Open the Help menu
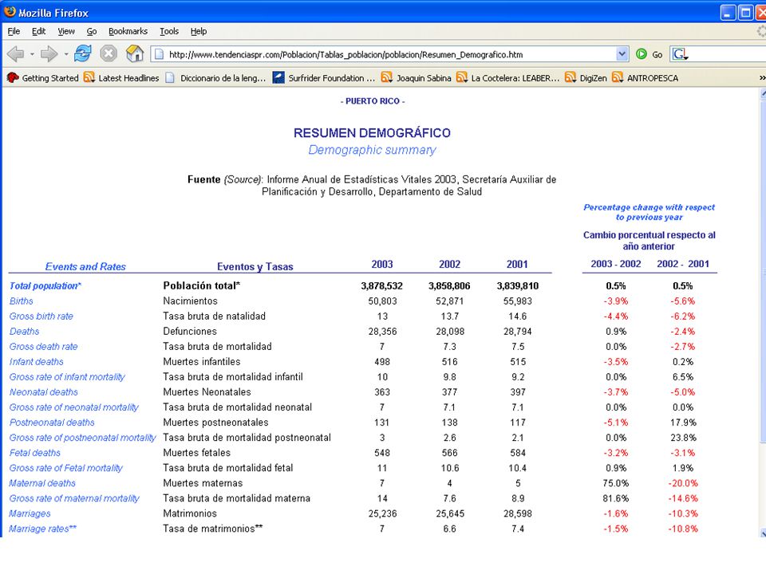Viewport: 766px width, 574px height. point(199,31)
